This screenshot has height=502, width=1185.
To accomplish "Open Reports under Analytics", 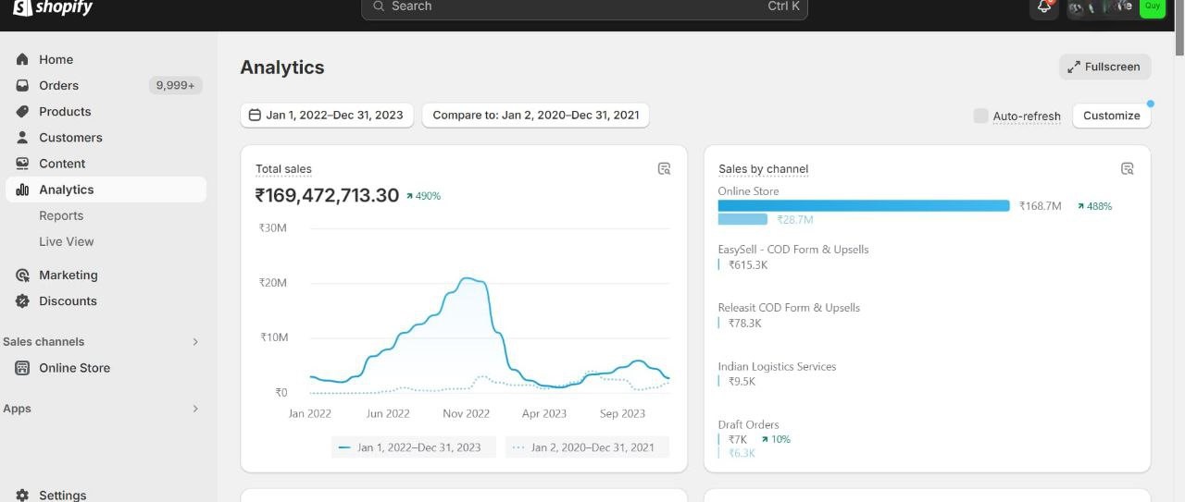I will point(61,215).
